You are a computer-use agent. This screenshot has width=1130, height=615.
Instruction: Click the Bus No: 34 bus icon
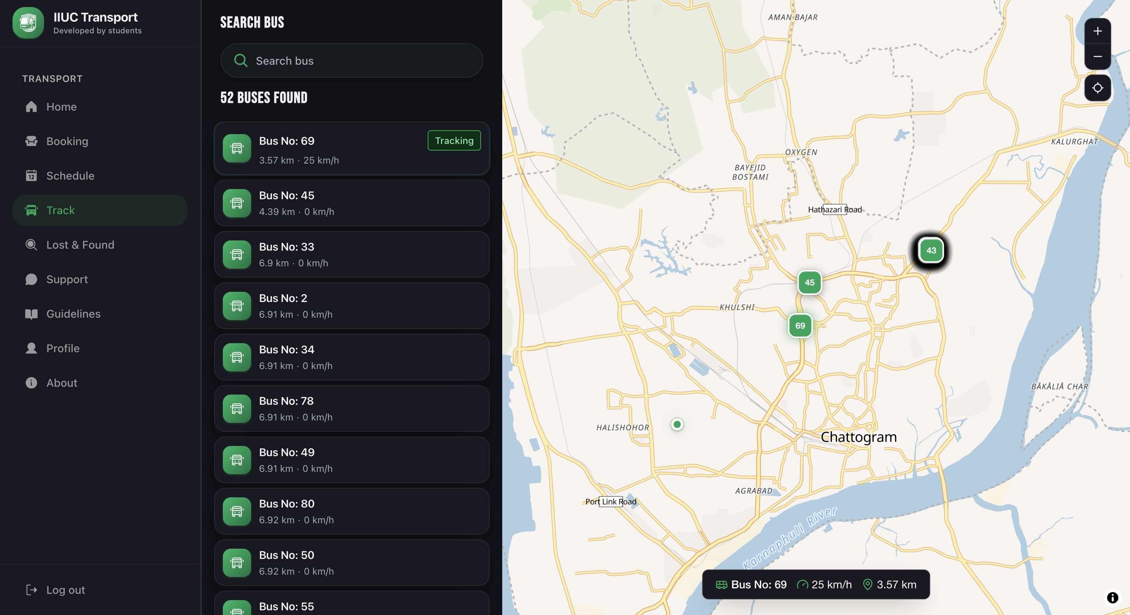coord(237,357)
